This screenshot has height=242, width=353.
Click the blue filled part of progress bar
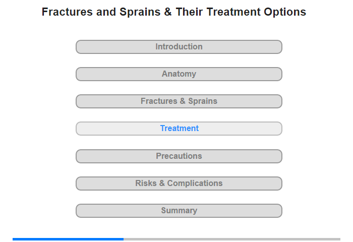click(x=68, y=239)
